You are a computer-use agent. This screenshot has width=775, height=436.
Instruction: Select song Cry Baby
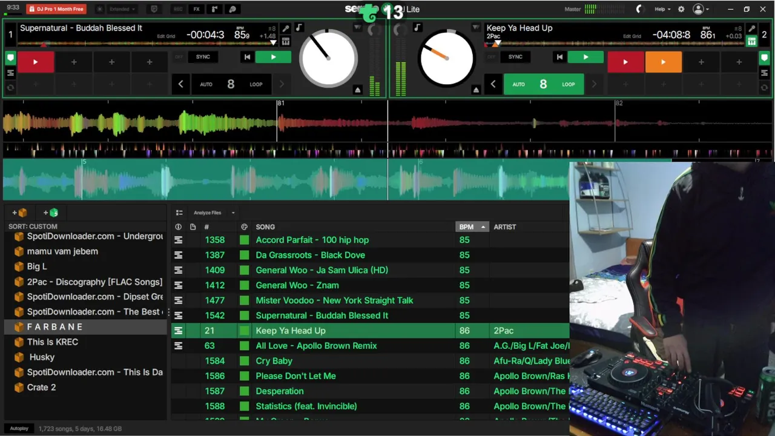[x=274, y=361]
